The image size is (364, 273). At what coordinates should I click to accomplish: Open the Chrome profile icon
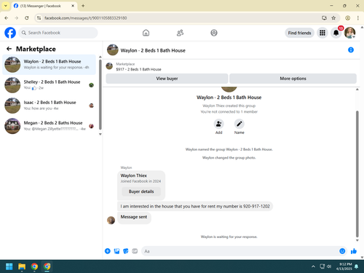tap(348, 18)
